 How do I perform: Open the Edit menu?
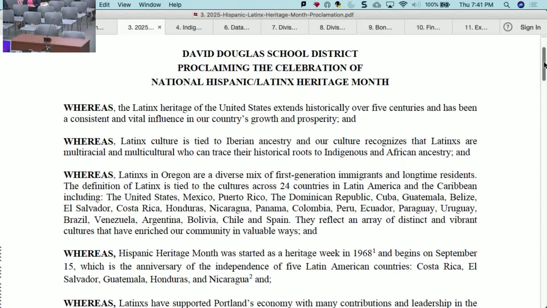pyautogui.click(x=104, y=5)
